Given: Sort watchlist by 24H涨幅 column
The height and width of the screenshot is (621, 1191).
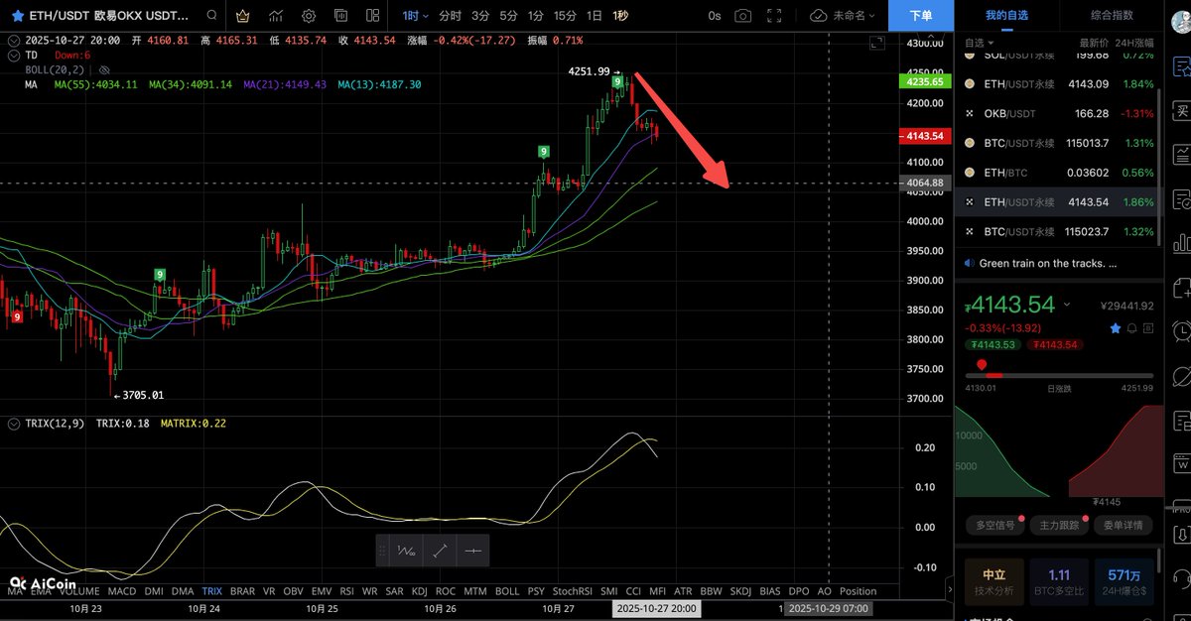Looking at the screenshot, I should [x=1135, y=43].
